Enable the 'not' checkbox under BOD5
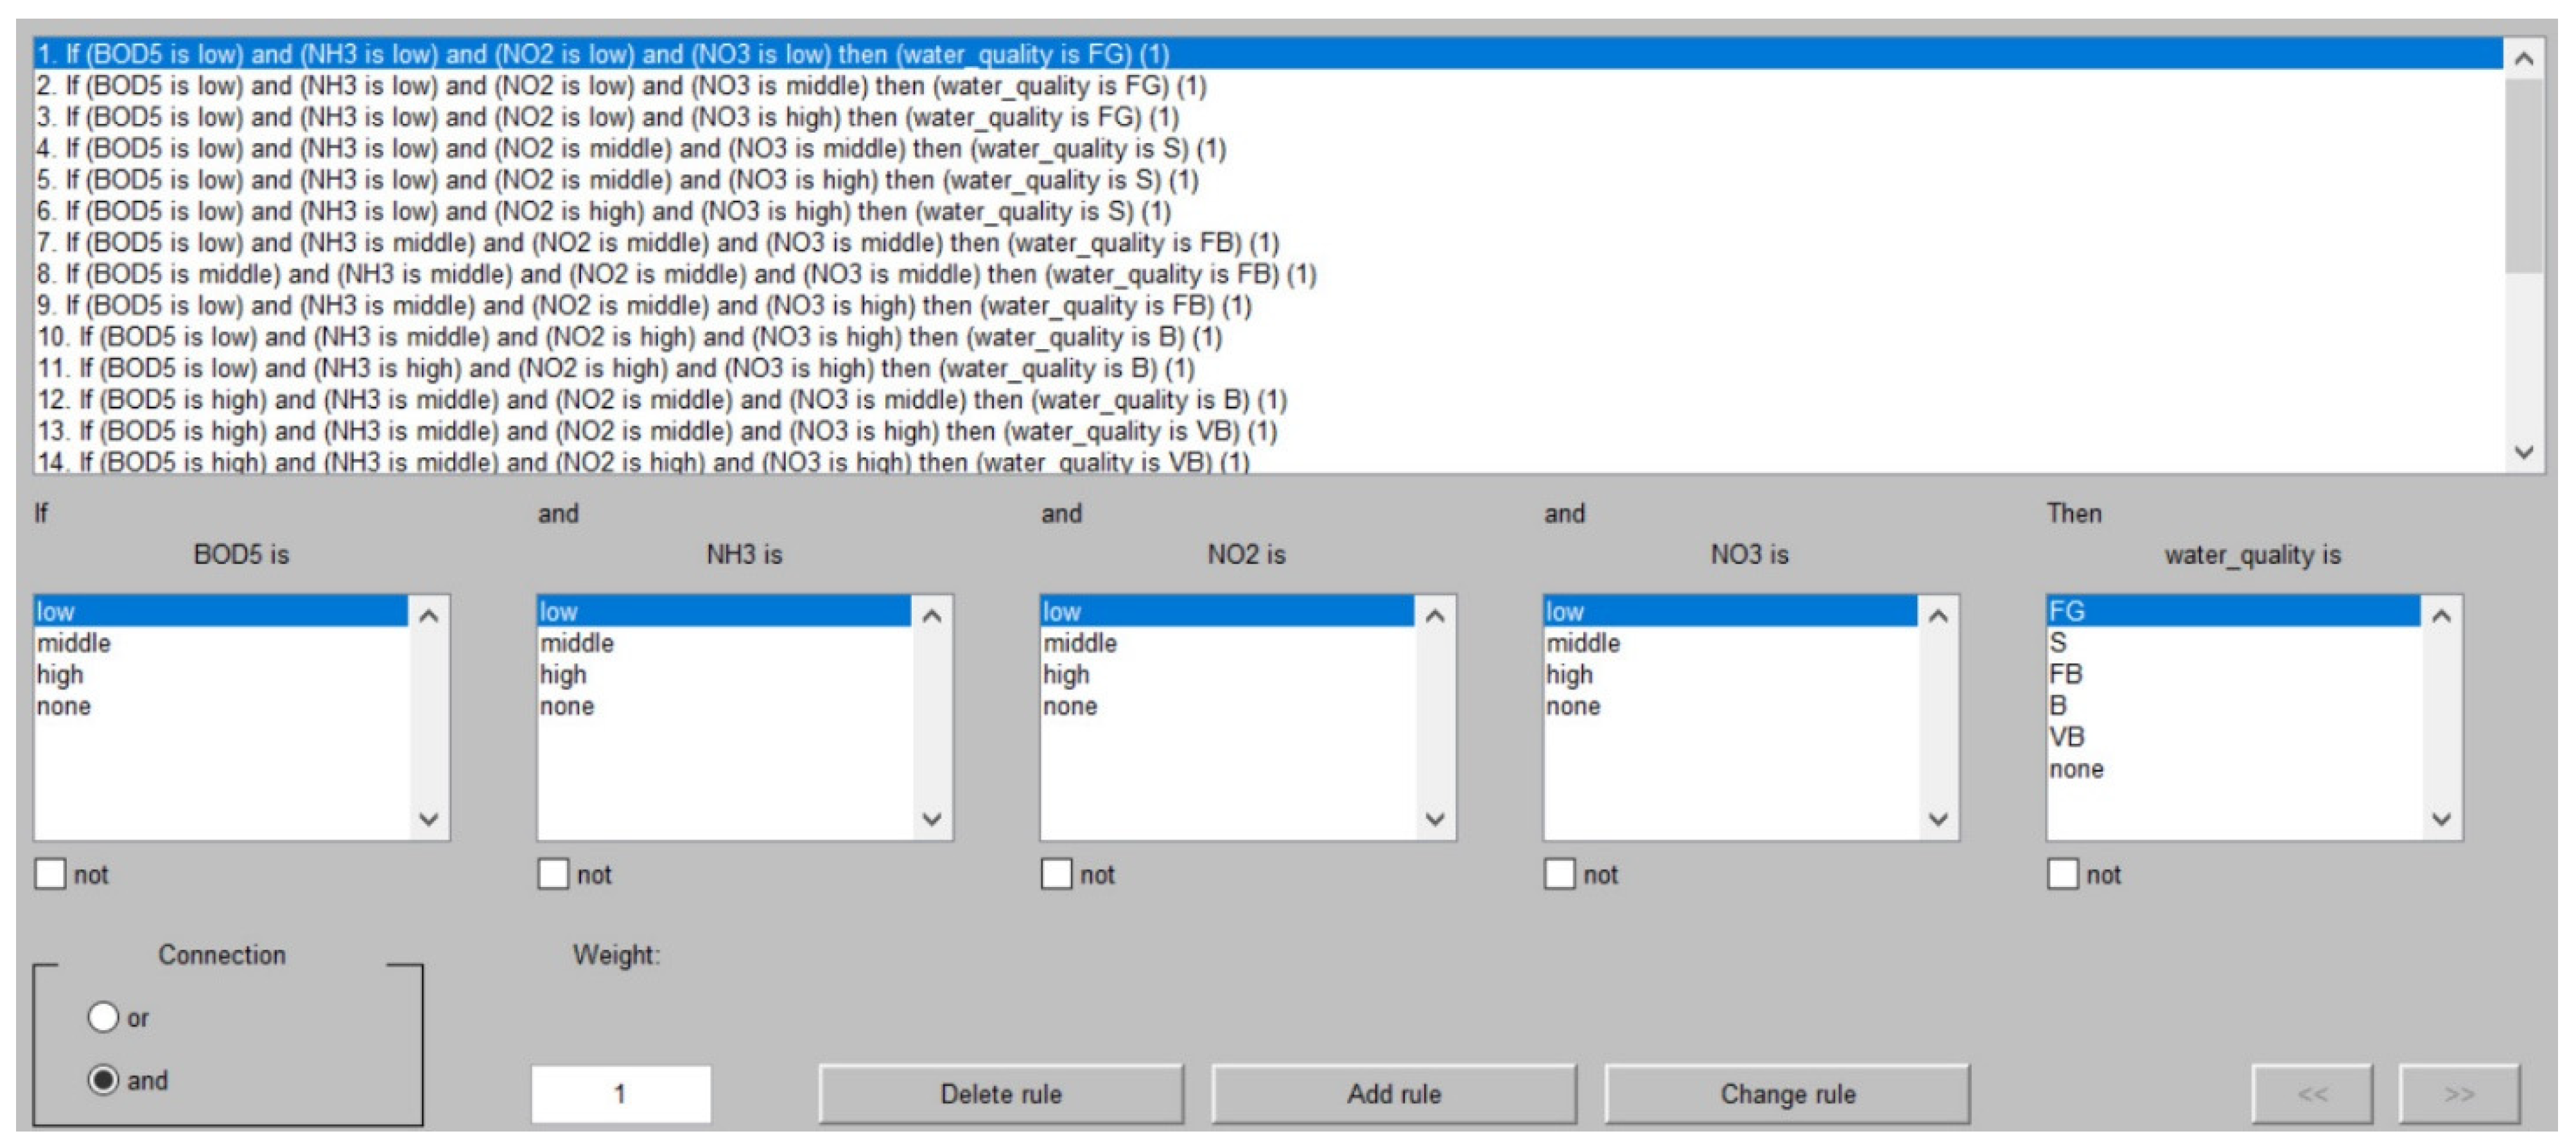The image size is (2576, 1145). point(50,874)
